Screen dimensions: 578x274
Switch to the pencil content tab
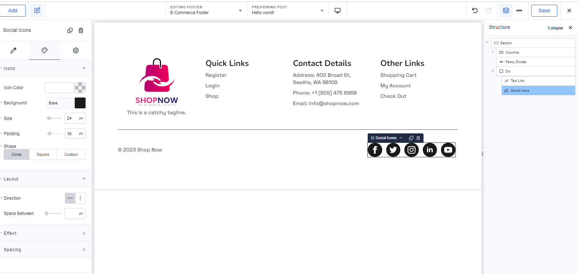coord(13,50)
